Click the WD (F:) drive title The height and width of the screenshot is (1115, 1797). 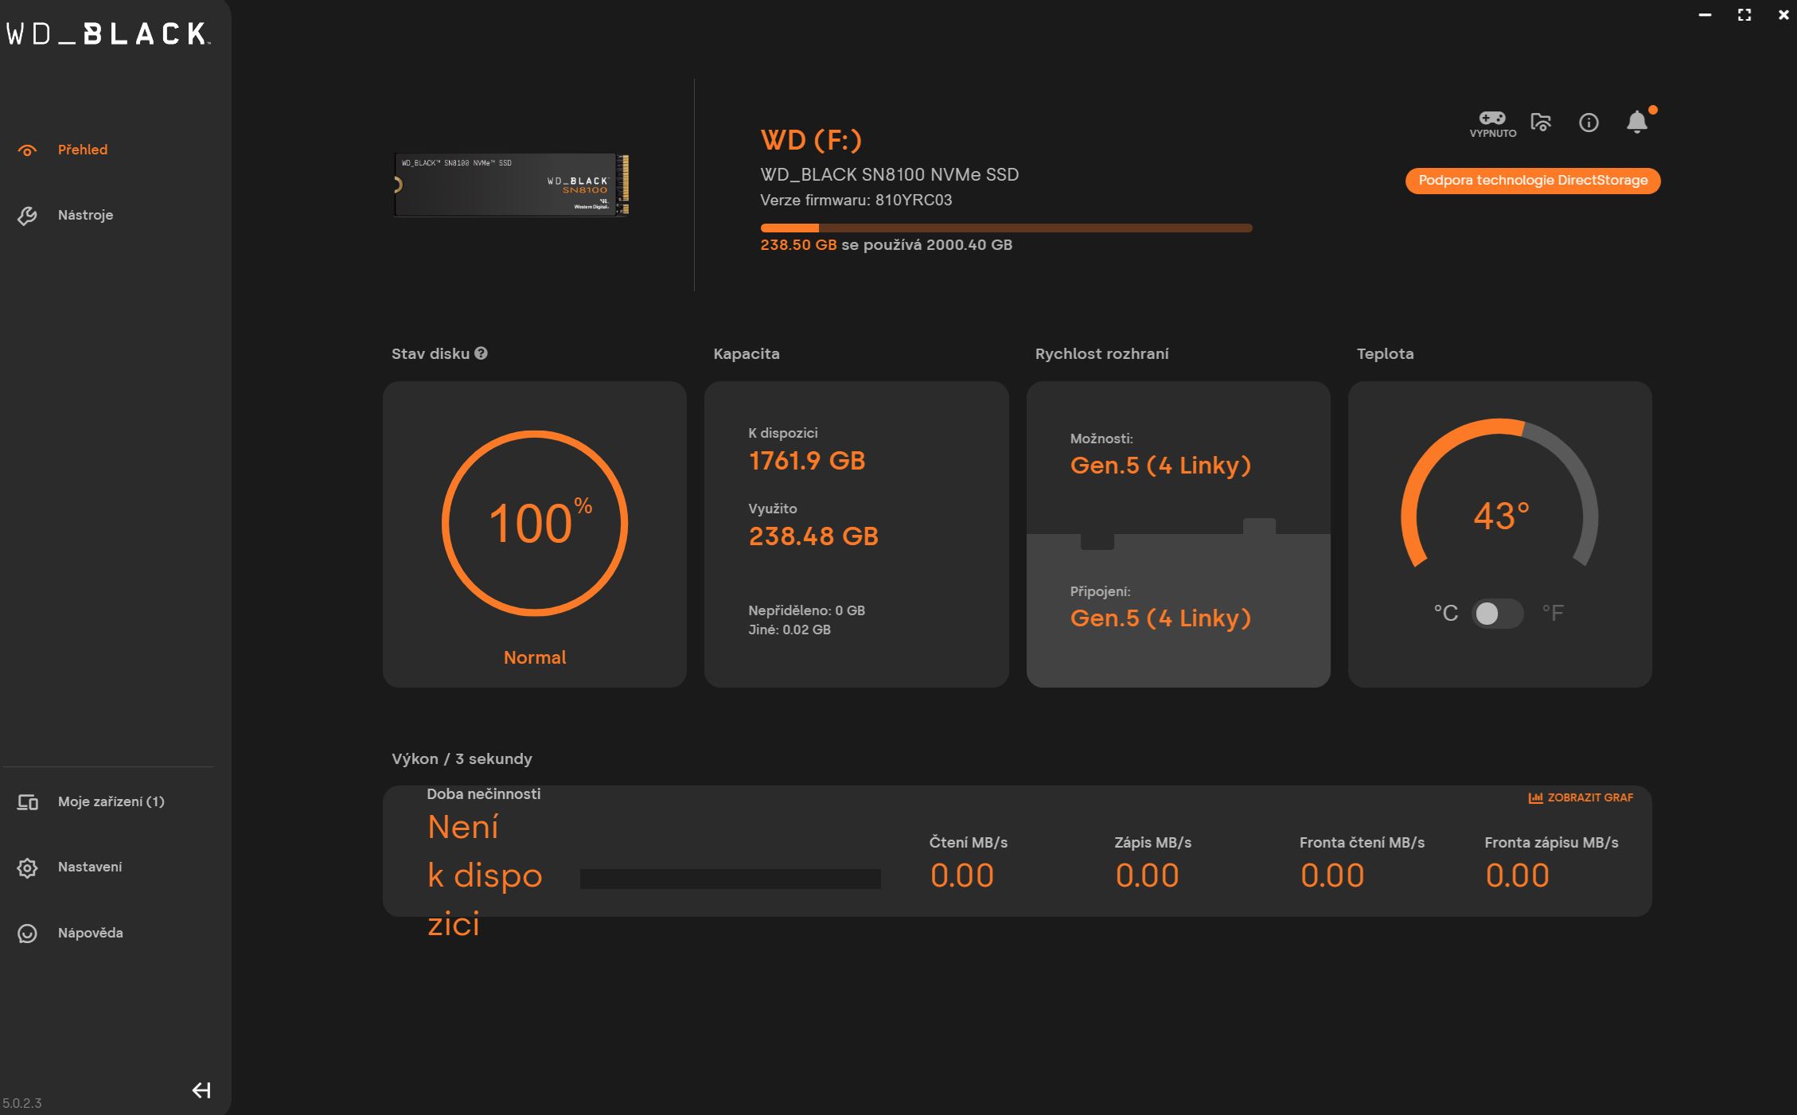811,140
